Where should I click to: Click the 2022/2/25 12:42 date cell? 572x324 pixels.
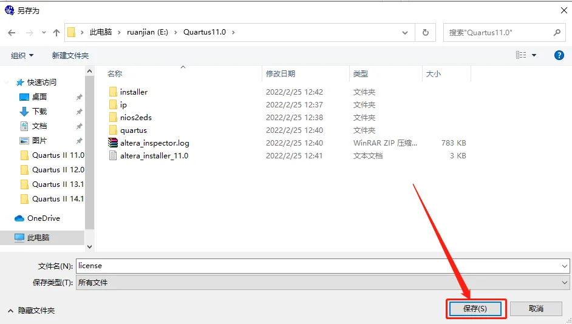(x=295, y=92)
